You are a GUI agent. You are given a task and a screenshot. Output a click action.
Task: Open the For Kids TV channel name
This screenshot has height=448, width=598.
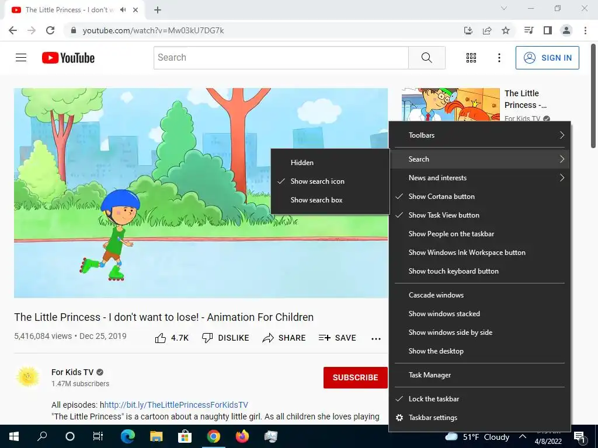pyautogui.click(x=72, y=372)
